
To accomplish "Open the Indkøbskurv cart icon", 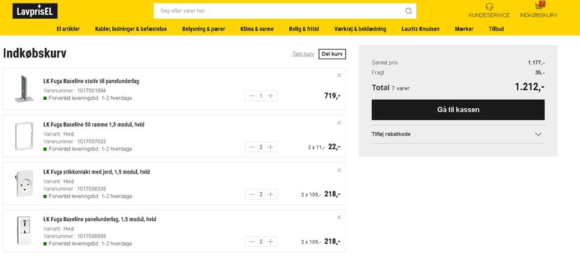I will click(538, 7).
